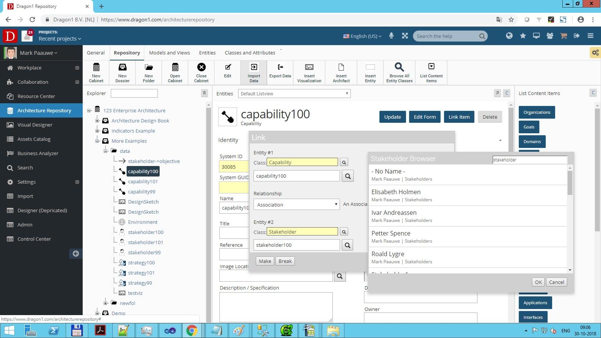Click New Cabinet toolbar icon
This screenshot has height=338, width=601.
96,72
